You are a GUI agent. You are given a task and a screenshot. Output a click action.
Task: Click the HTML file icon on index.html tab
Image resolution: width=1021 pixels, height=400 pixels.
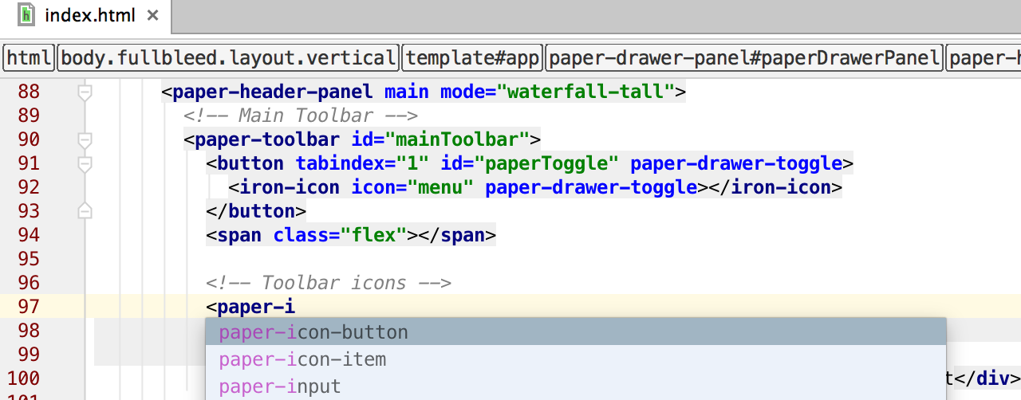pyautogui.click(x=26, y=15)
